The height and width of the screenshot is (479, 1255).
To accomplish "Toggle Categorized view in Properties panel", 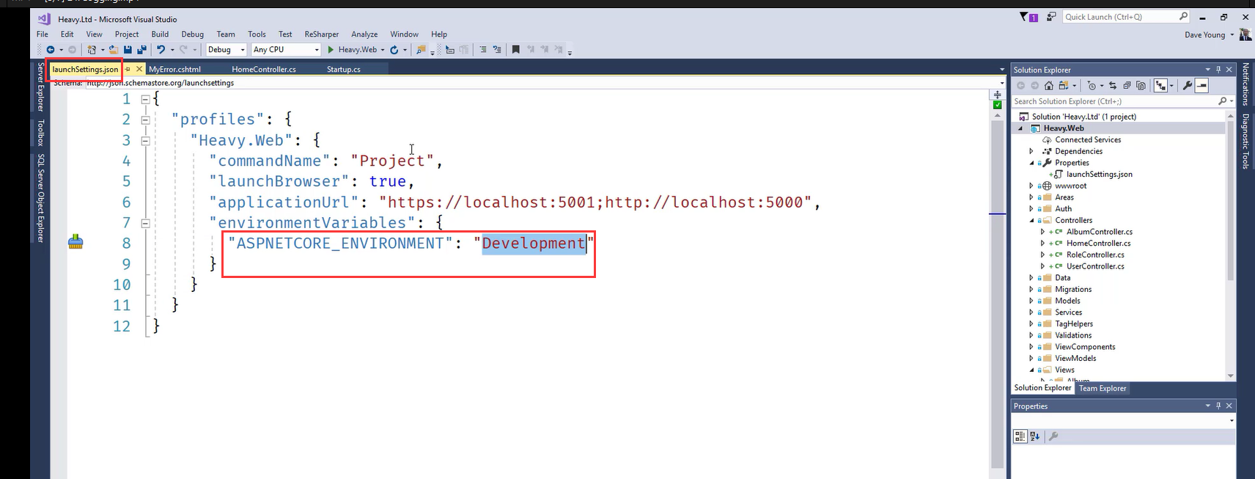I will (x=1020, y=436).
